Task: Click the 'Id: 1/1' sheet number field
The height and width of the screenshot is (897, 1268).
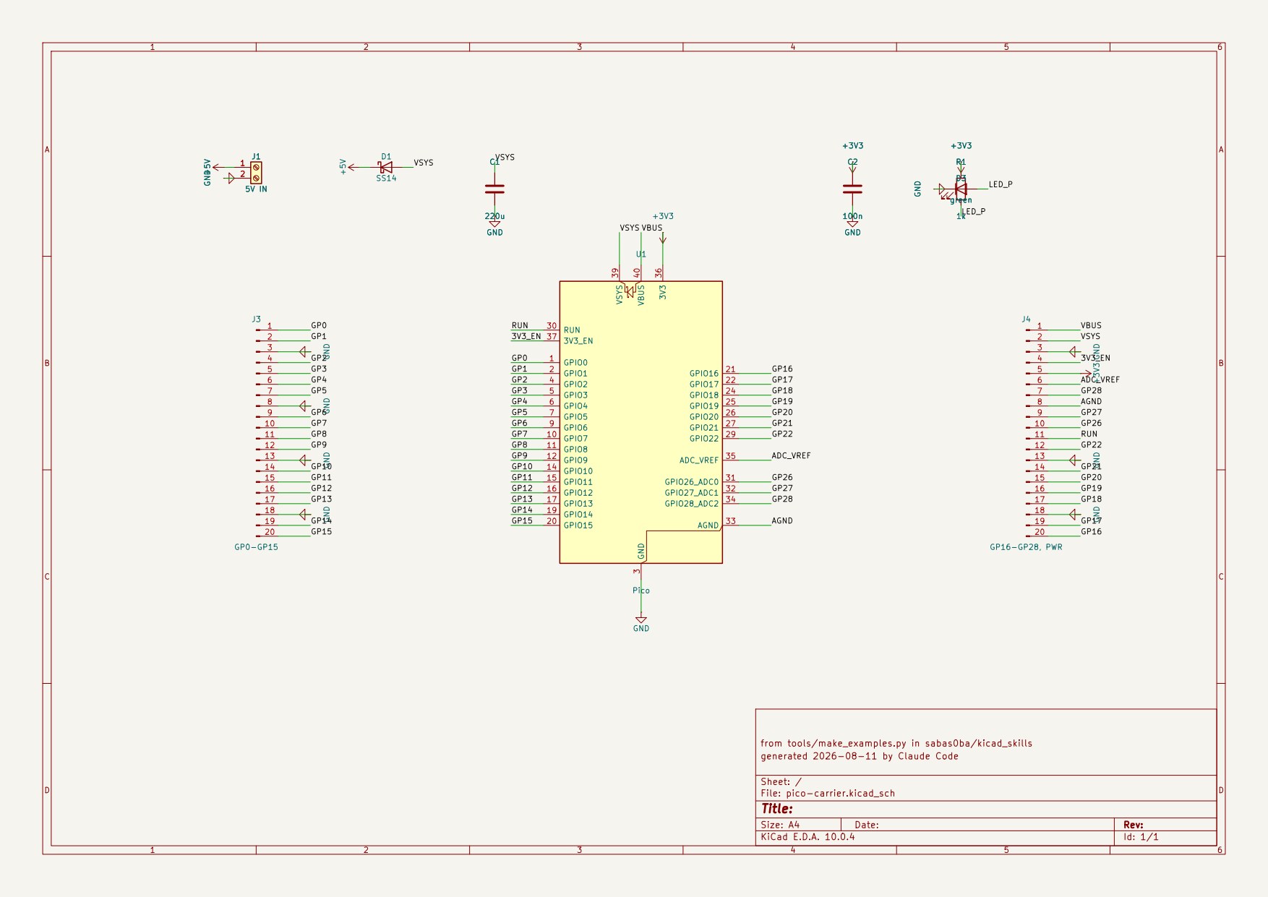Action: 1141,837
